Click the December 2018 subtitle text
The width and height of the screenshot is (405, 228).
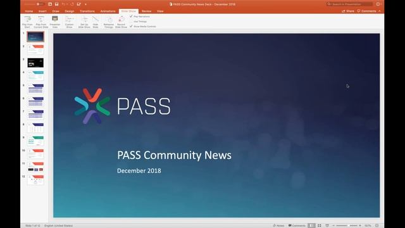coord(139,171)
